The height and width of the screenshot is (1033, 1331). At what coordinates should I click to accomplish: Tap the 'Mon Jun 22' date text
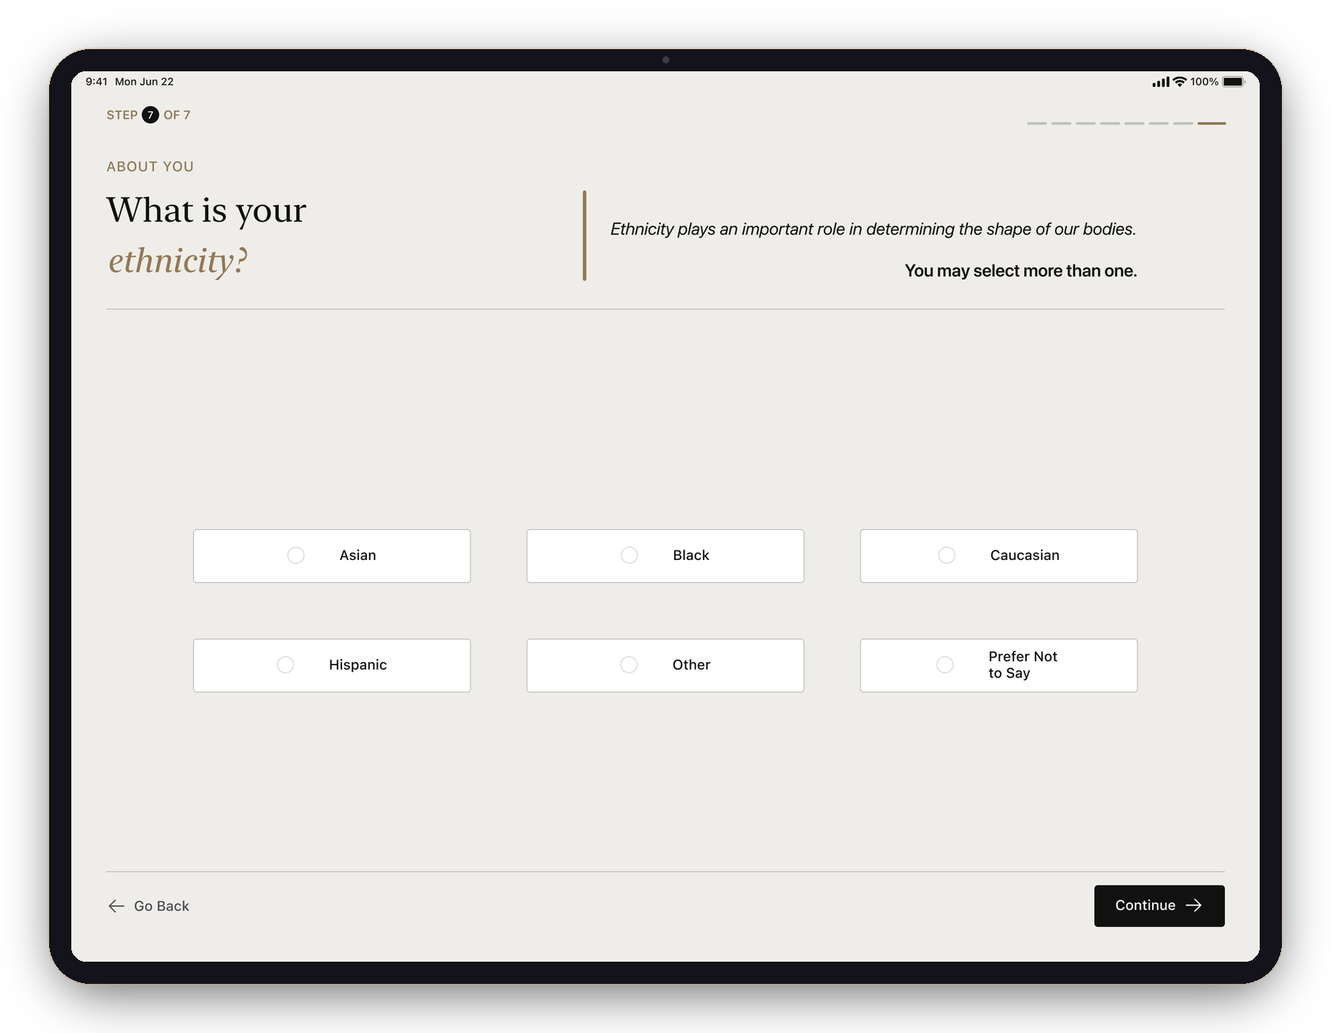pyautogui.click(x=144, y=82)
